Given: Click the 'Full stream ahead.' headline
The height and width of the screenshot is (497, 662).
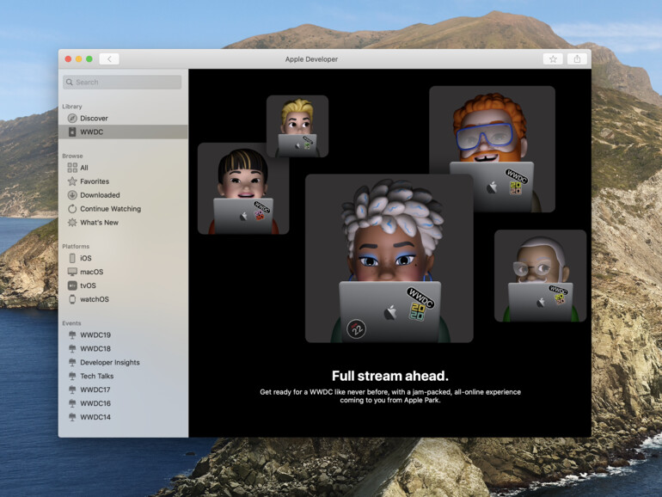Looking at the screenshot, I should click(x=390, y=376).
